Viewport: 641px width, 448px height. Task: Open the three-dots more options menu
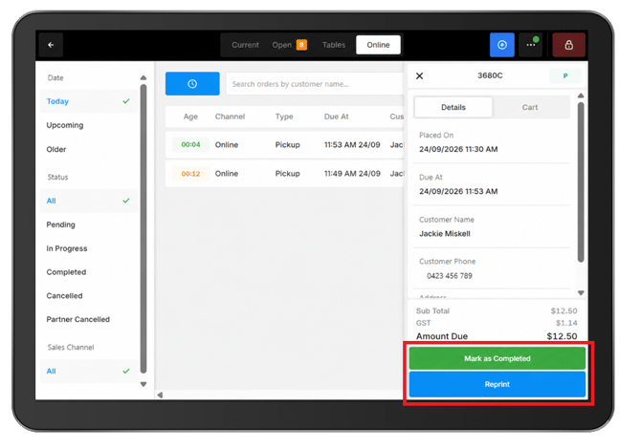[x=531, y=45]
